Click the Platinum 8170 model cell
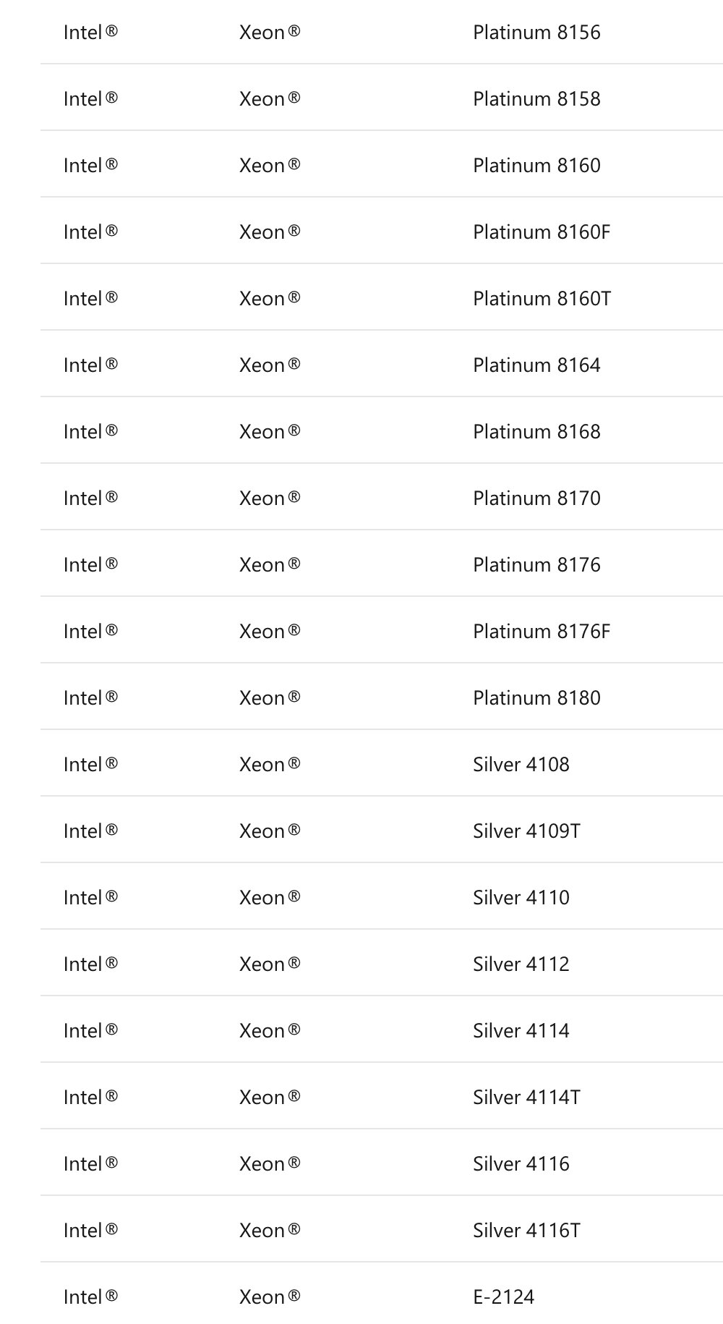 click(536, 498)
